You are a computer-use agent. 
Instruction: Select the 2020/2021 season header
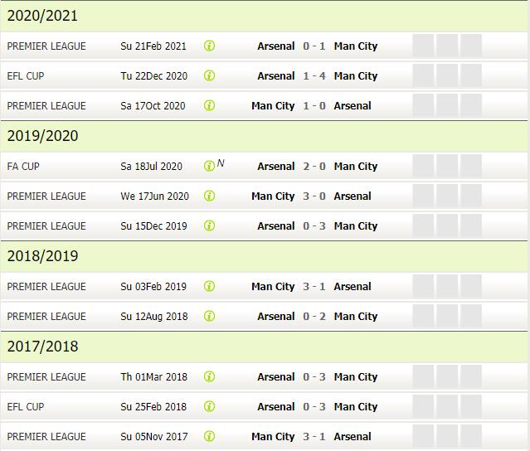click(x=264, y=16)
